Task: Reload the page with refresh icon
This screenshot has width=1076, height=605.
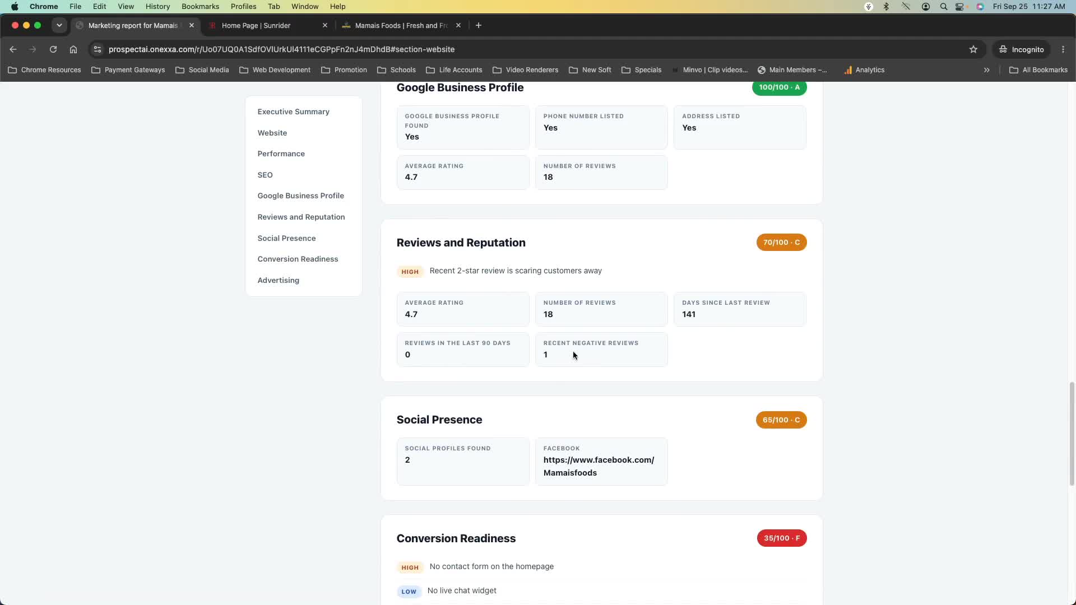Action: tap(53, 49)
